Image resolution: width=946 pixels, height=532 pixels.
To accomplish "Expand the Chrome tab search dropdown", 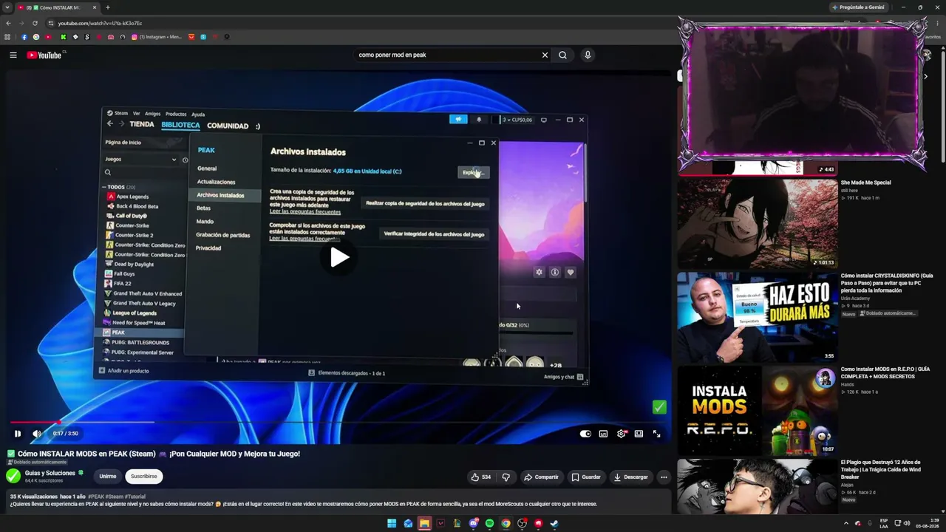I will 7,7.
